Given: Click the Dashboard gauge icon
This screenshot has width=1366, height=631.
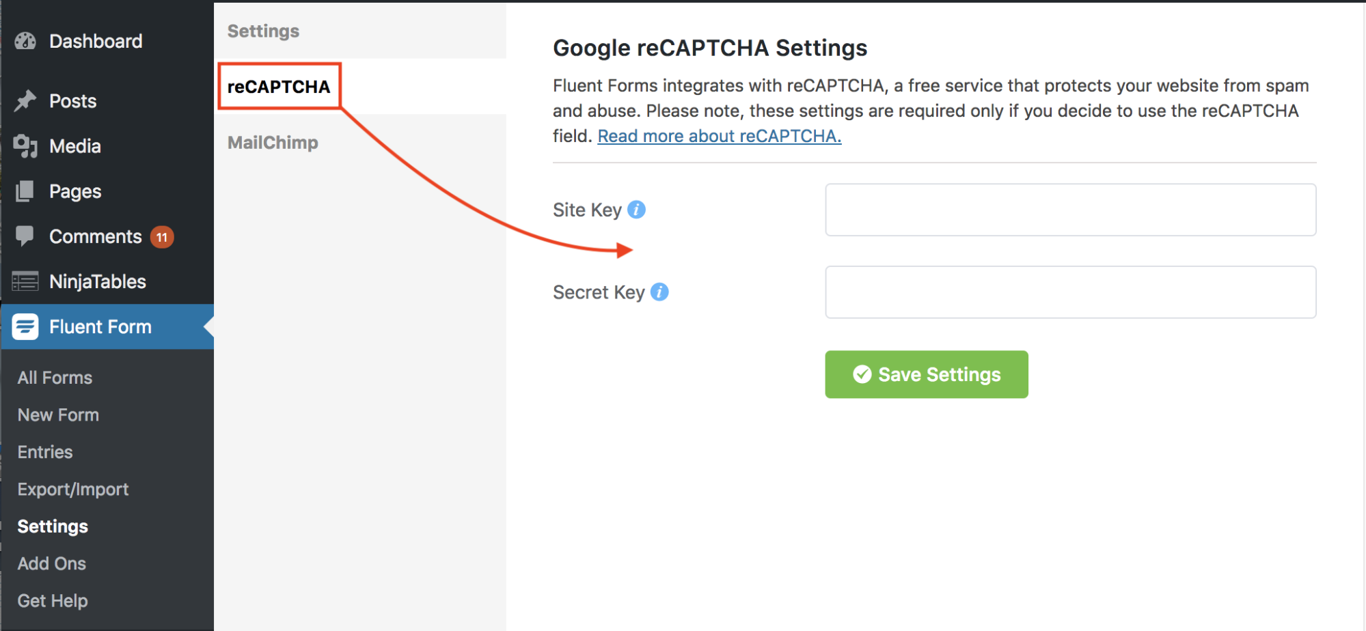Looking at the screenshot, I should (25, 41).
